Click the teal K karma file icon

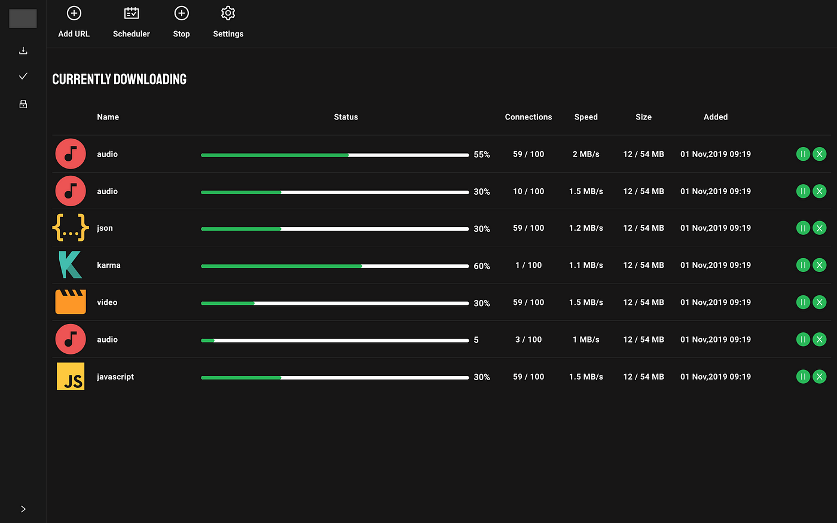(x=70, y=265)
